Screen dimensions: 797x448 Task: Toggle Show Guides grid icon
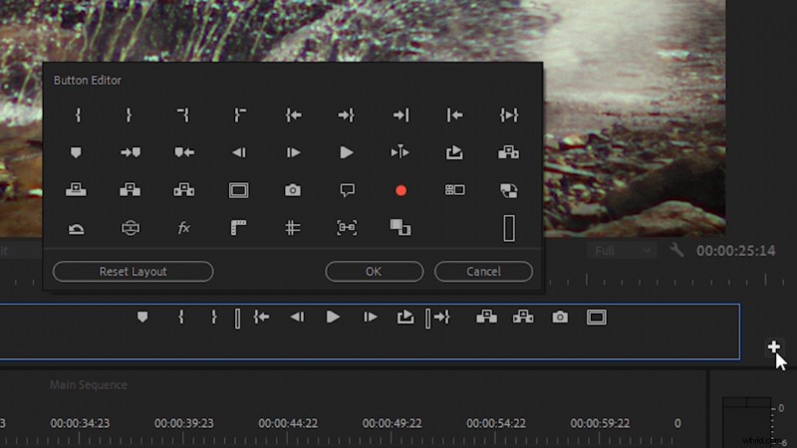292,228
